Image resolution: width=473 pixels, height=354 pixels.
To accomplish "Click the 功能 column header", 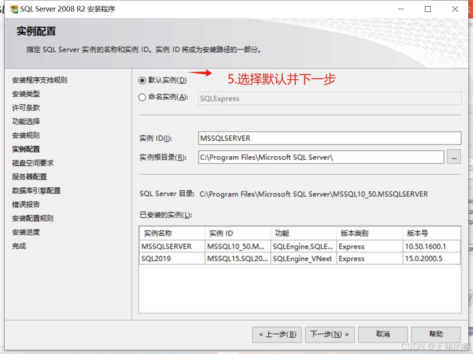I will pos(303,233).
